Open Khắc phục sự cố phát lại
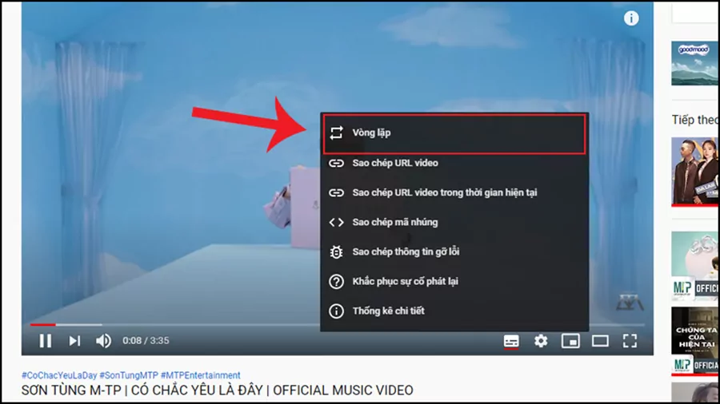720x404 pixels. (454, 281)
